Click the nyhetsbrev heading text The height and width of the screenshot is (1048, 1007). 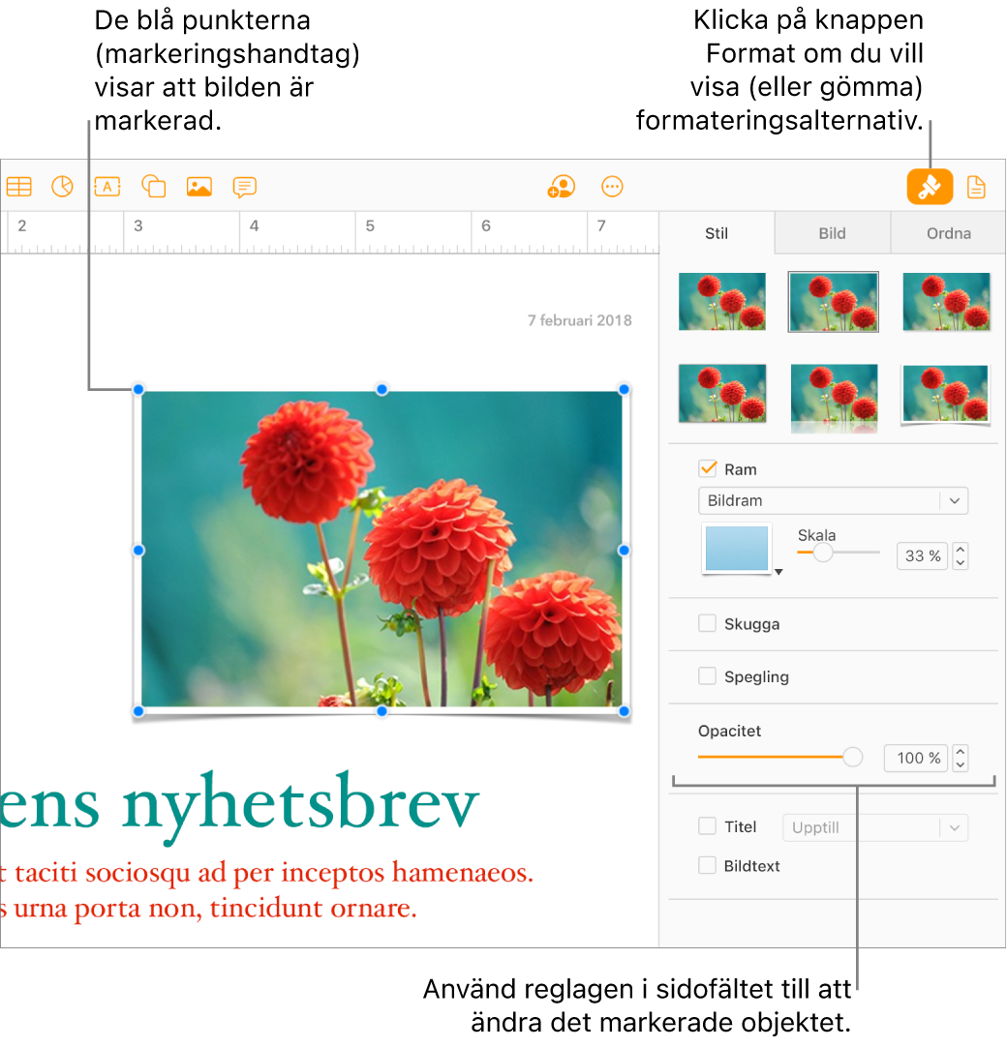click(x=299, y=806)
